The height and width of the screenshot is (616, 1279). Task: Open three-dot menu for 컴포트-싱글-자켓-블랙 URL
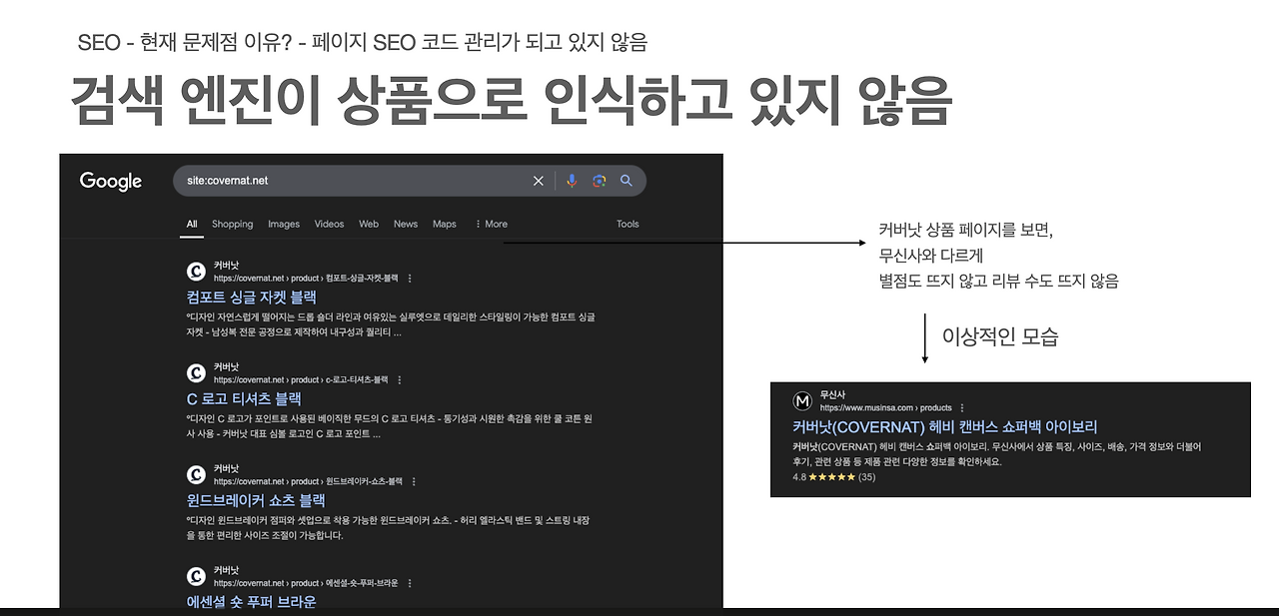point(410,279)
